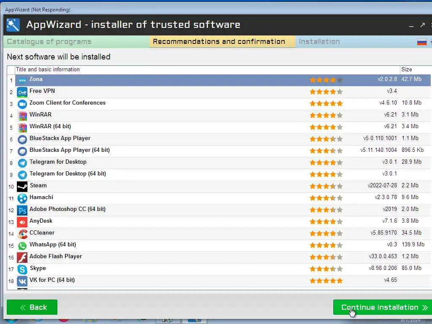Select the Steam row name

[x=38, y=186]
